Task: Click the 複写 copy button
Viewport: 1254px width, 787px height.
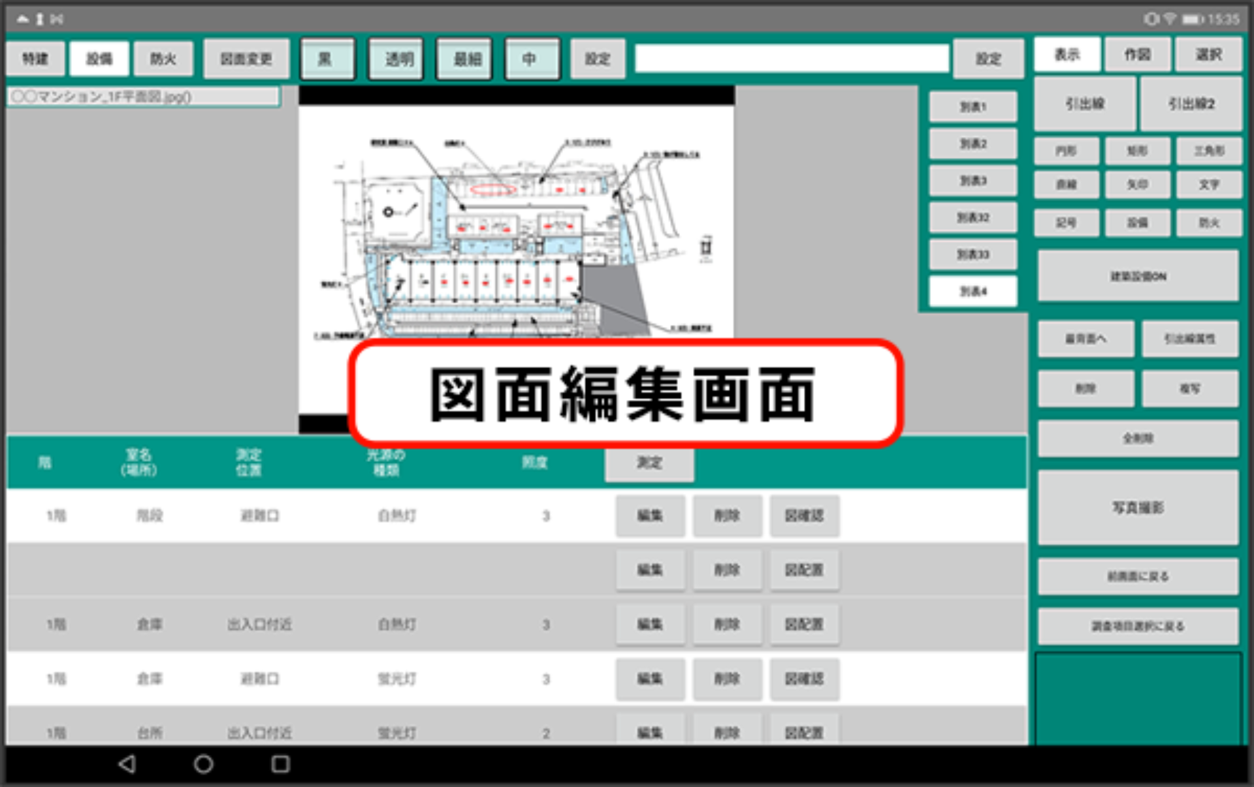Action: (x=1190, y=389)
